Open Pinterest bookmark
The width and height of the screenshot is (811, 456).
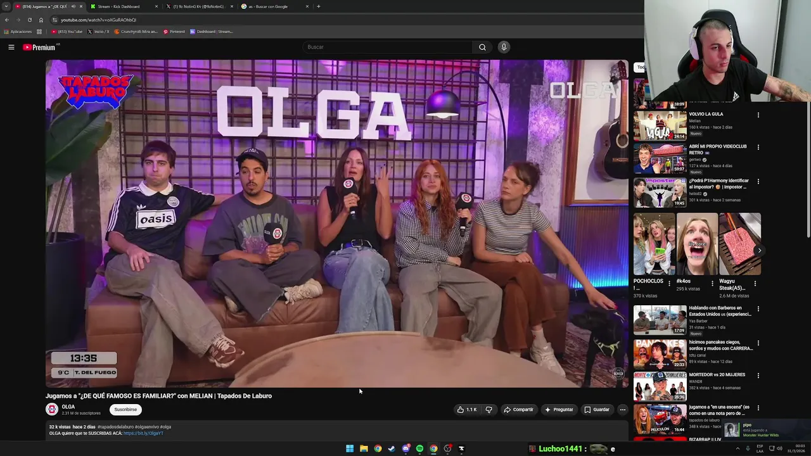[174, 32]
